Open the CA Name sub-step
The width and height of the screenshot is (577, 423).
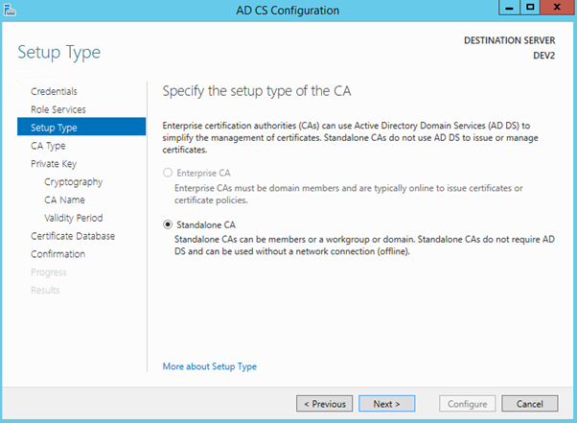pos(64,200)
